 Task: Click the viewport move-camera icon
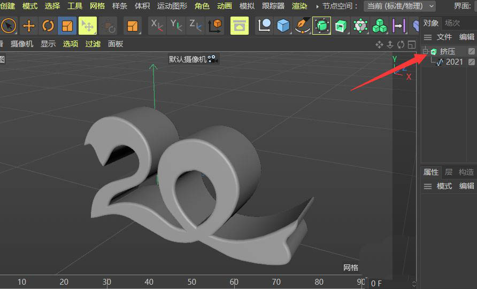click(x=379, y=45)
